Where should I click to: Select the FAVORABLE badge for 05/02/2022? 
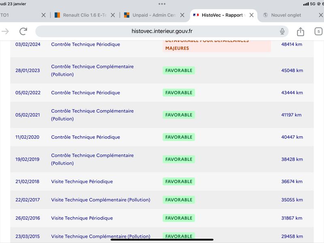179,93
